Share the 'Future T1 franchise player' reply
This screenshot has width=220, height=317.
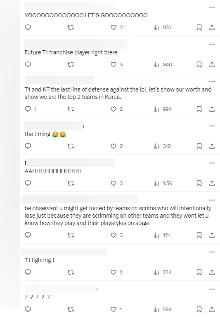click(x=212, y=64)
